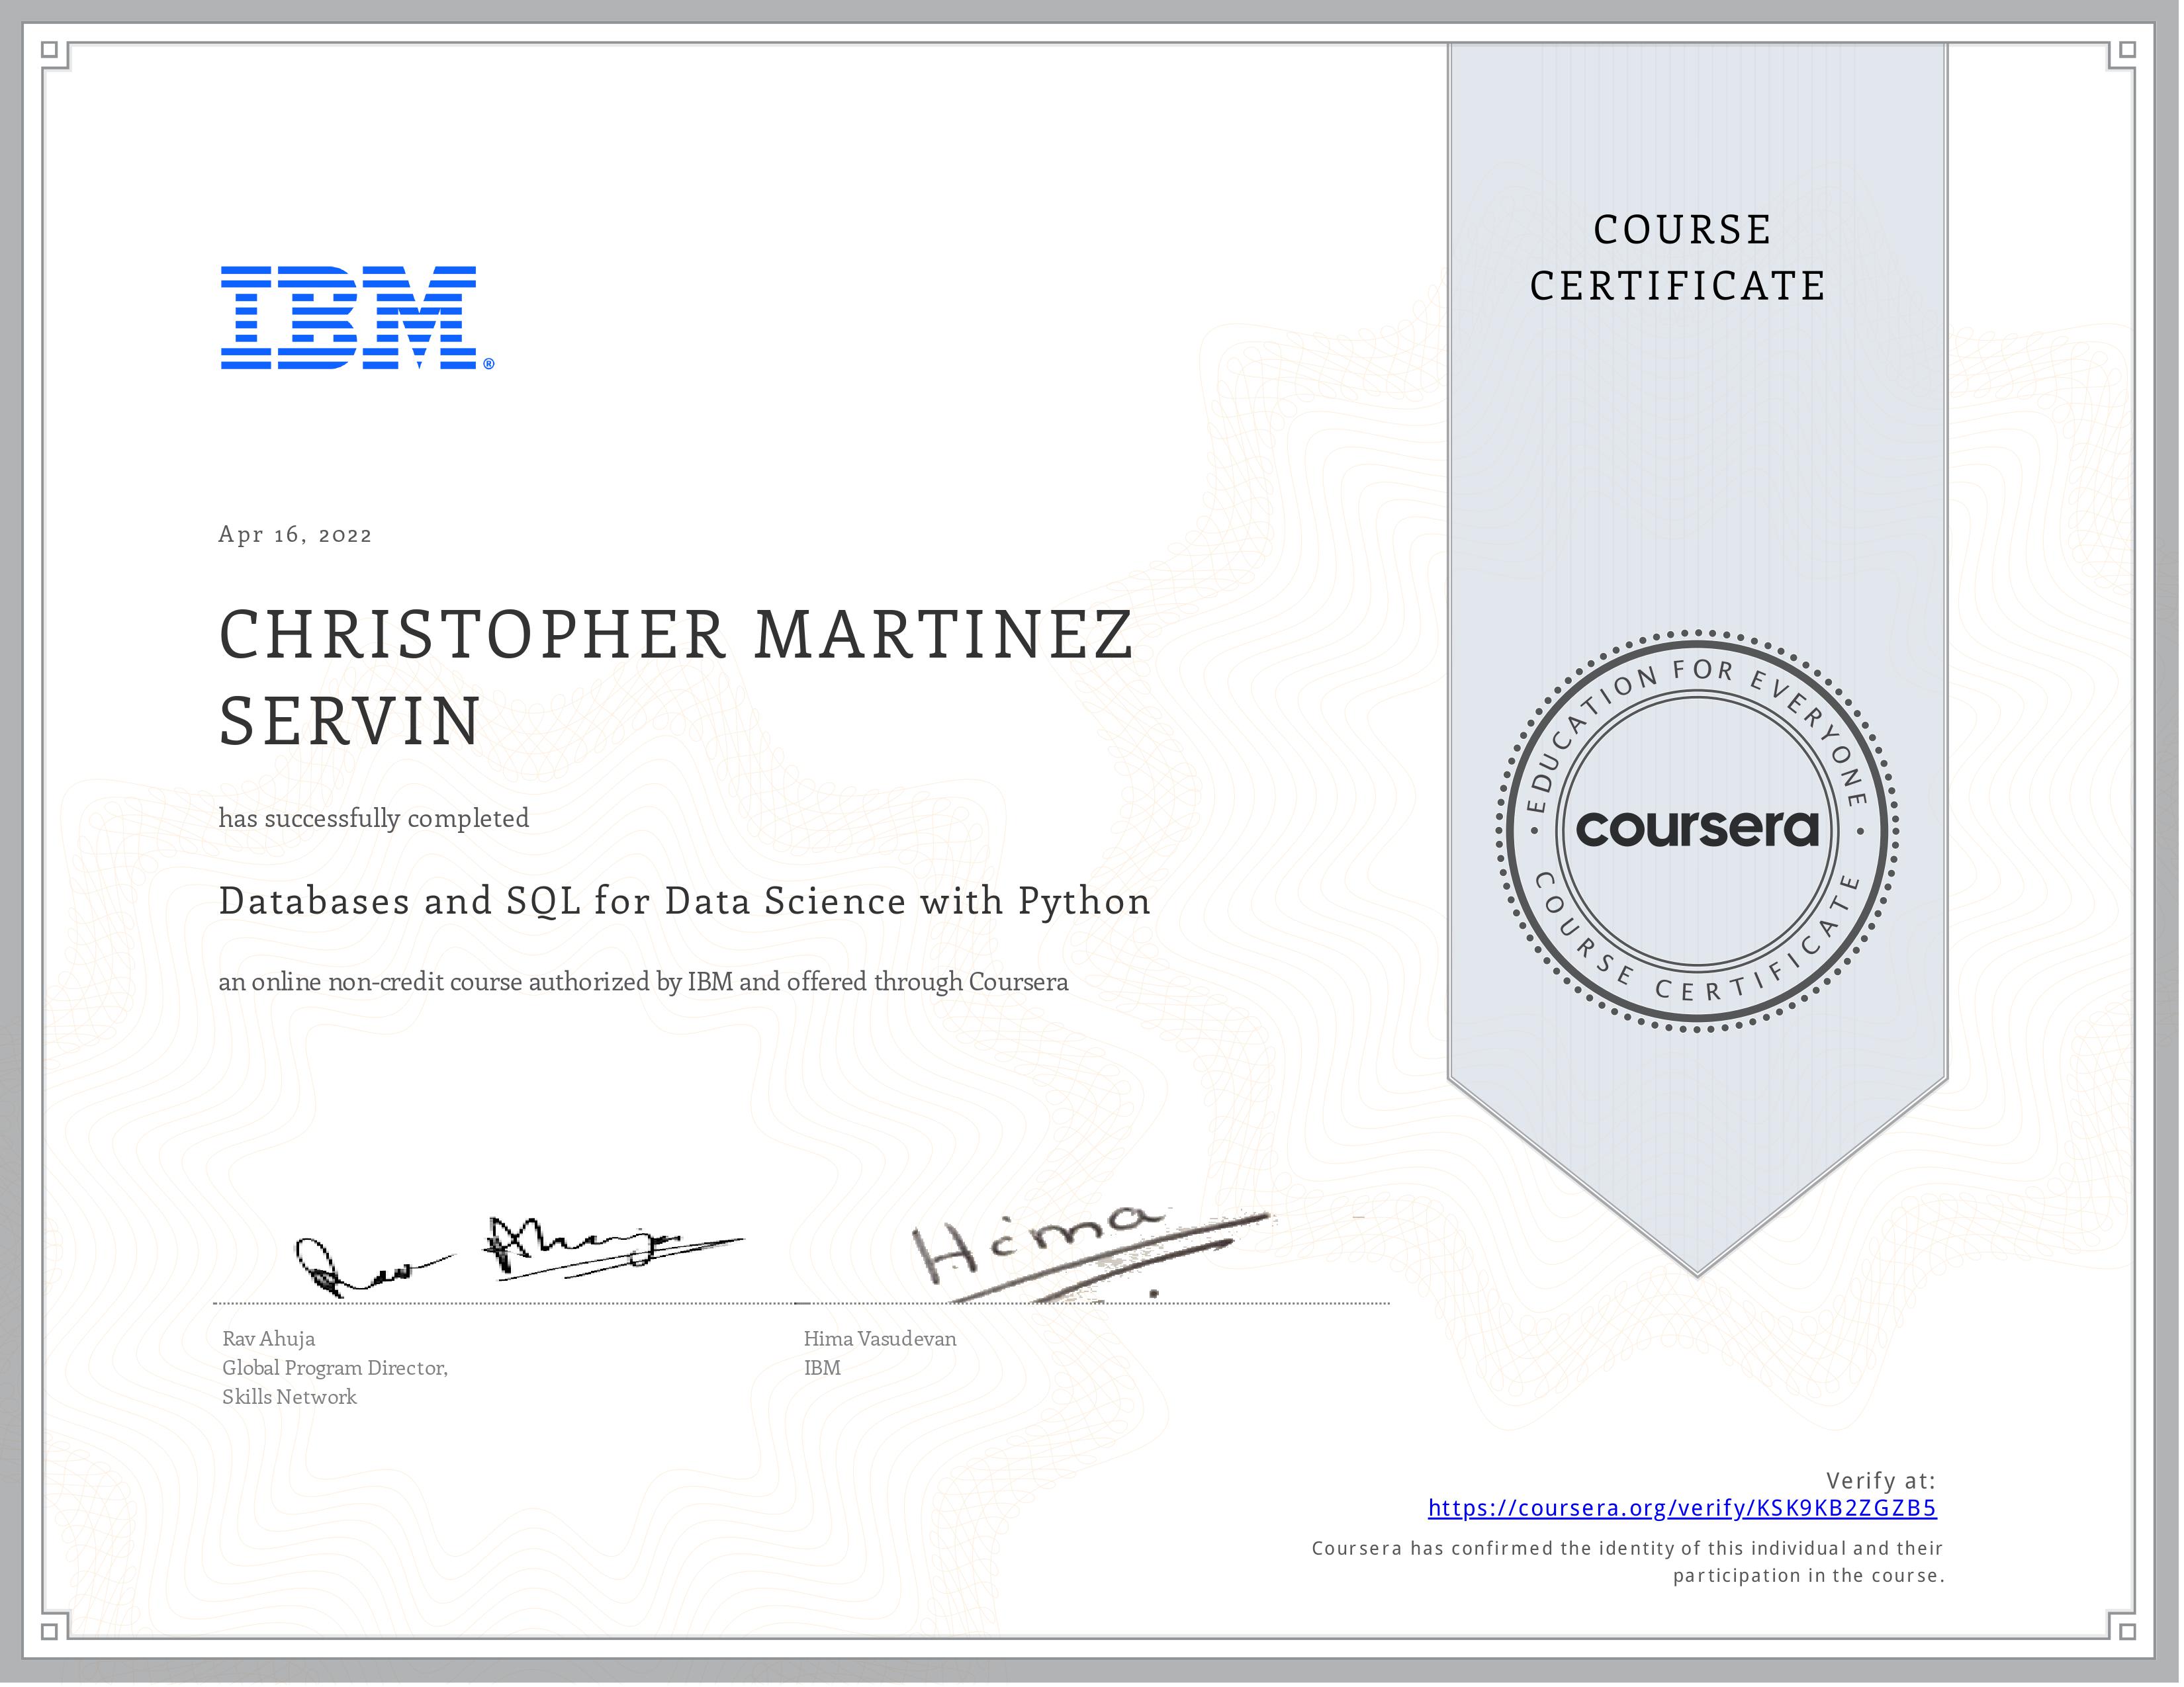This screenshot has width=2184, height=1687.
Task: Click 'Coursera has confirmed the identity' text
Action: [x=1627, y=1549]
